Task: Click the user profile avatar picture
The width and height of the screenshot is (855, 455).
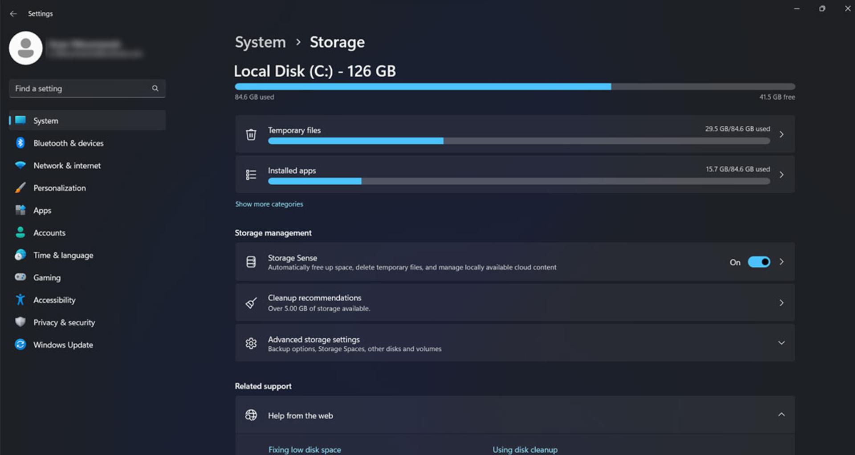Action: pos(26,48)
